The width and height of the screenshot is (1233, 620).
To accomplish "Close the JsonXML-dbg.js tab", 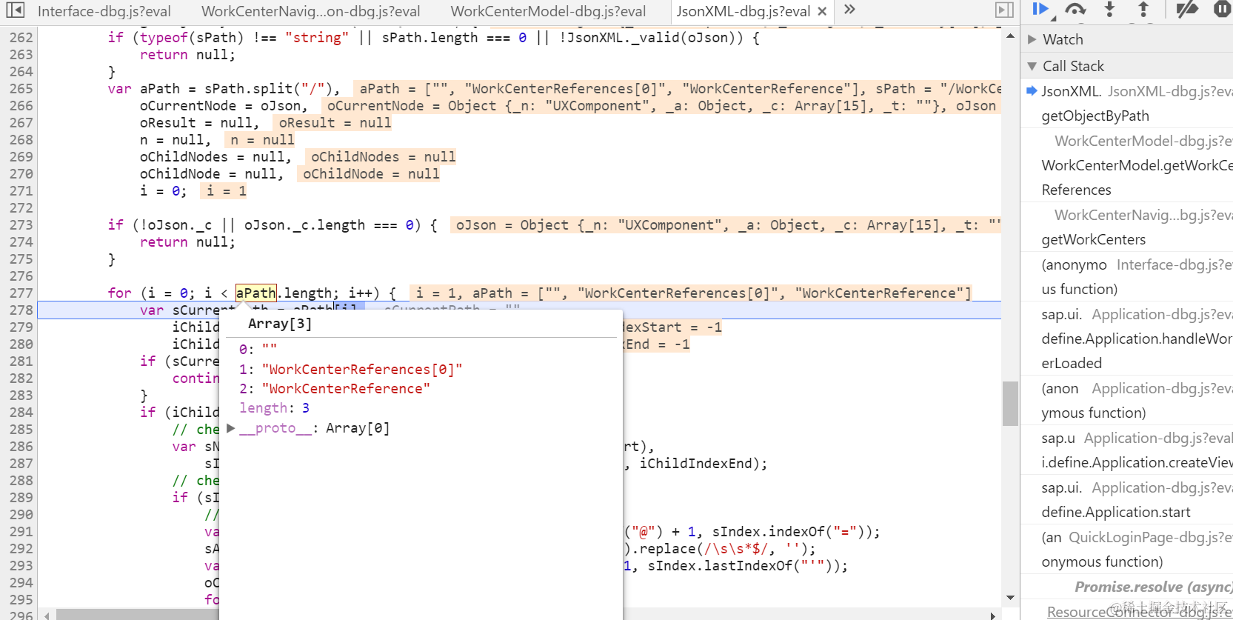I will pyautogui.click(x=822, y=11).
